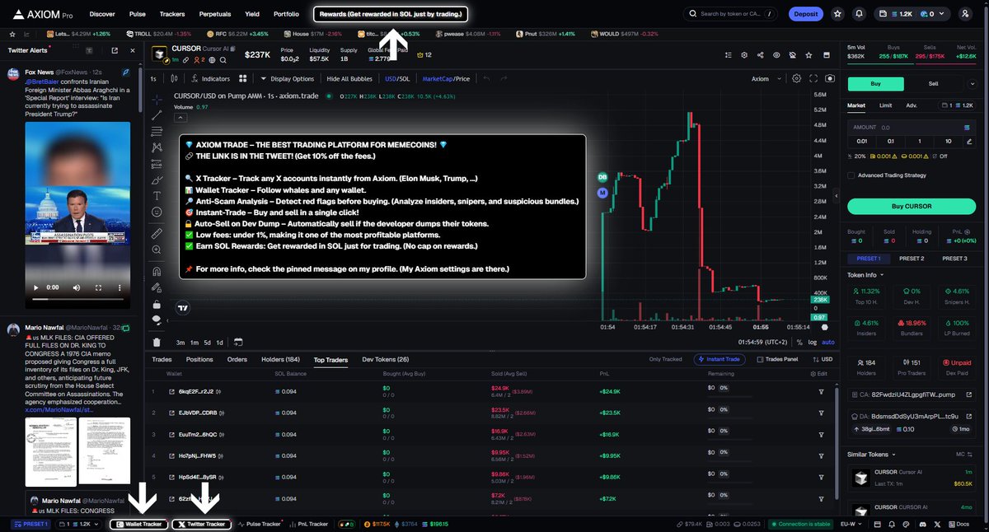Select the crosshair cursor chart tool
The height and width of the screenshot is (532, 989).
(x=157, y=99)
